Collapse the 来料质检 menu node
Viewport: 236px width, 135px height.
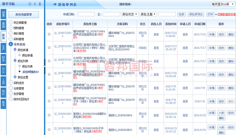click(11, 44)
